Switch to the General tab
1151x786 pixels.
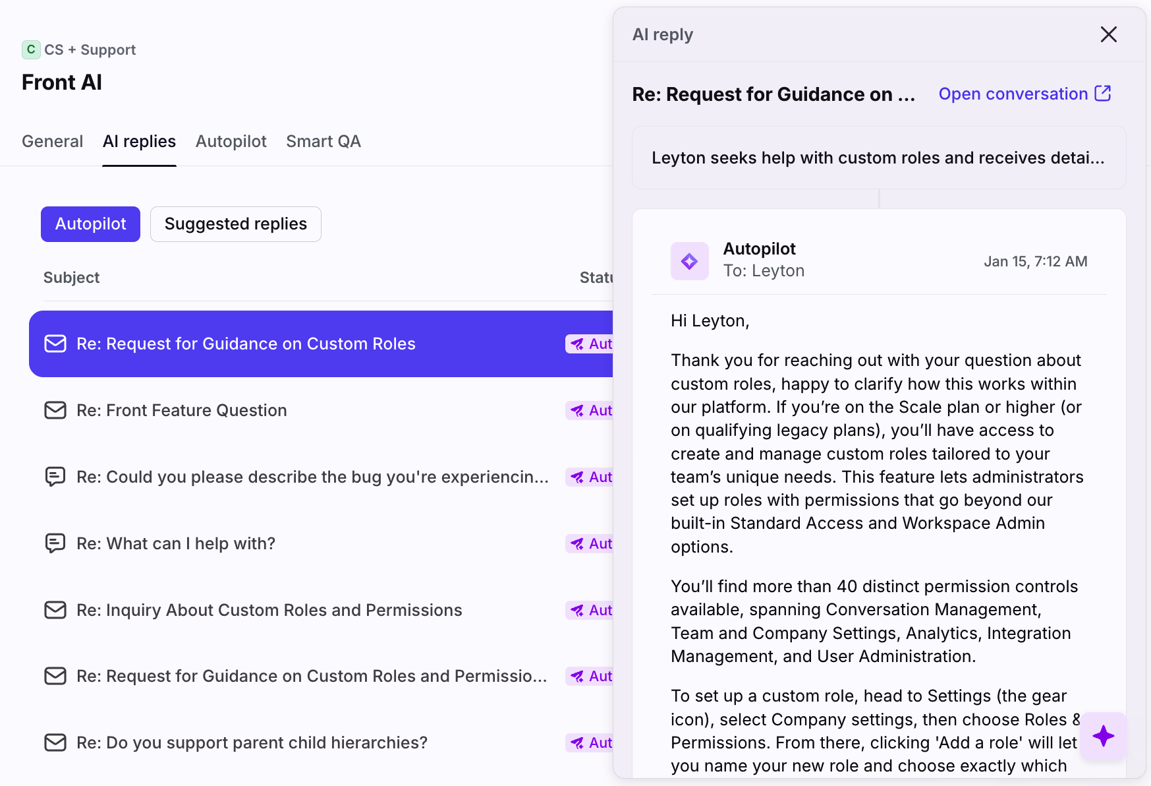pos(52,141)
